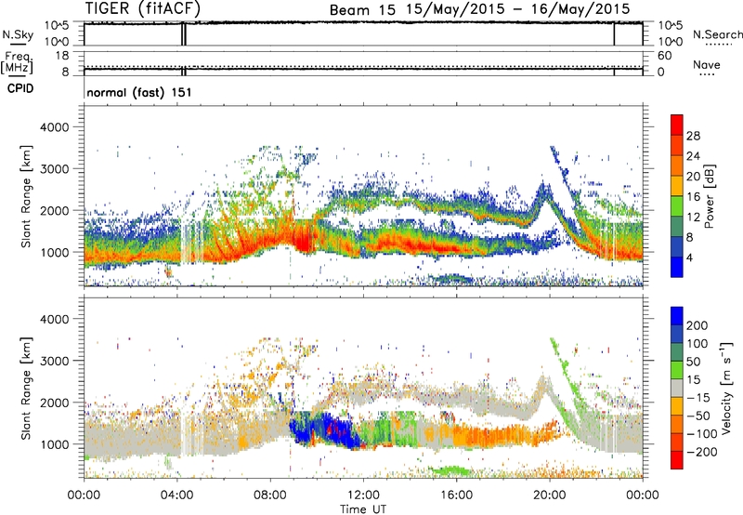743x515 pixels.
Task: Click the blue top of velocity colorbar
Action: [x=677, y=316]
